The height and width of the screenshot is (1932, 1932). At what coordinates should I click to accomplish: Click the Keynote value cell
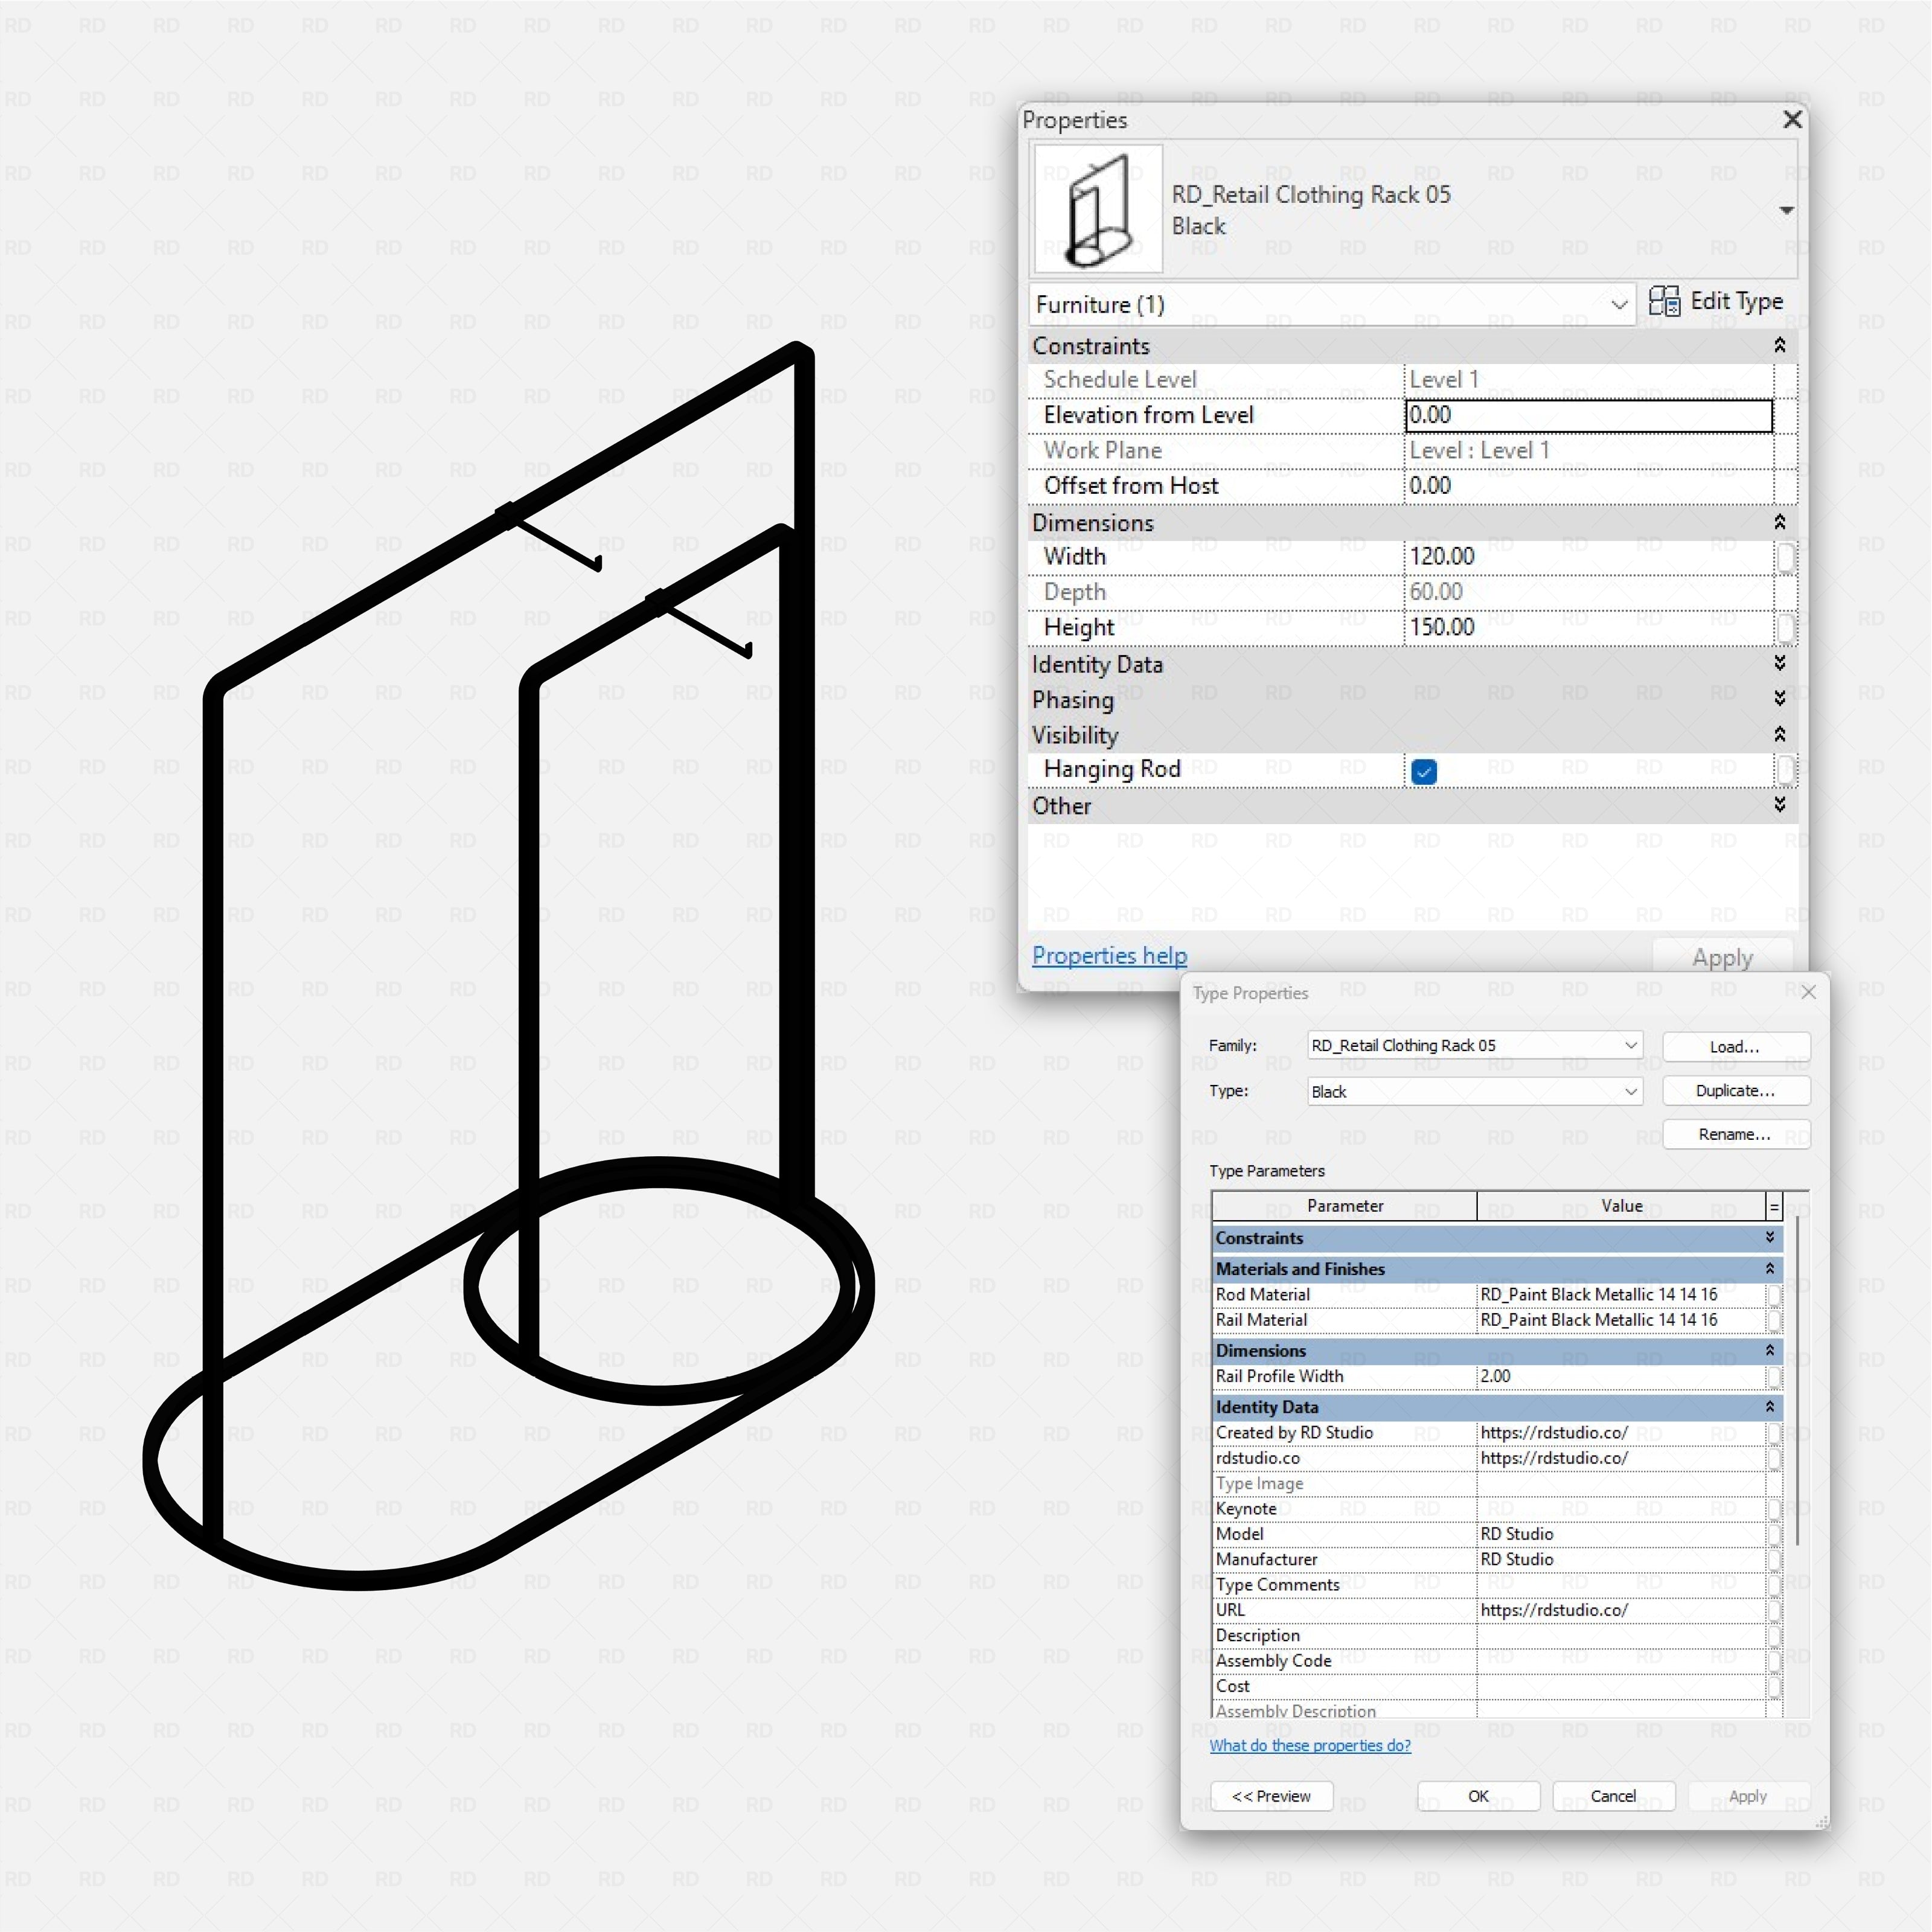pos(1621,1509)
